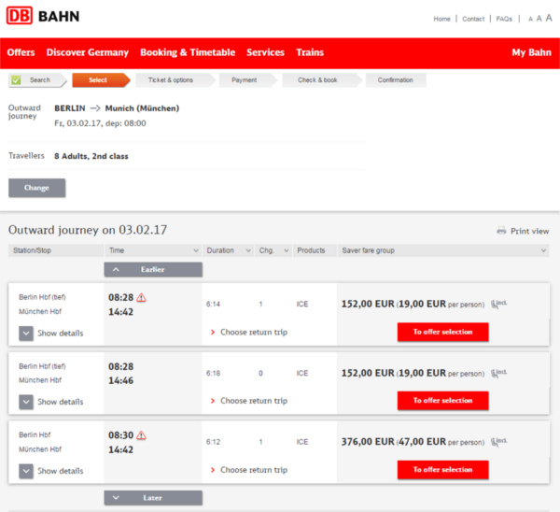Click the 14:46 arrival time
This screenshot has width=560, height=512.
pyautogui.click(x=120, y=380)
